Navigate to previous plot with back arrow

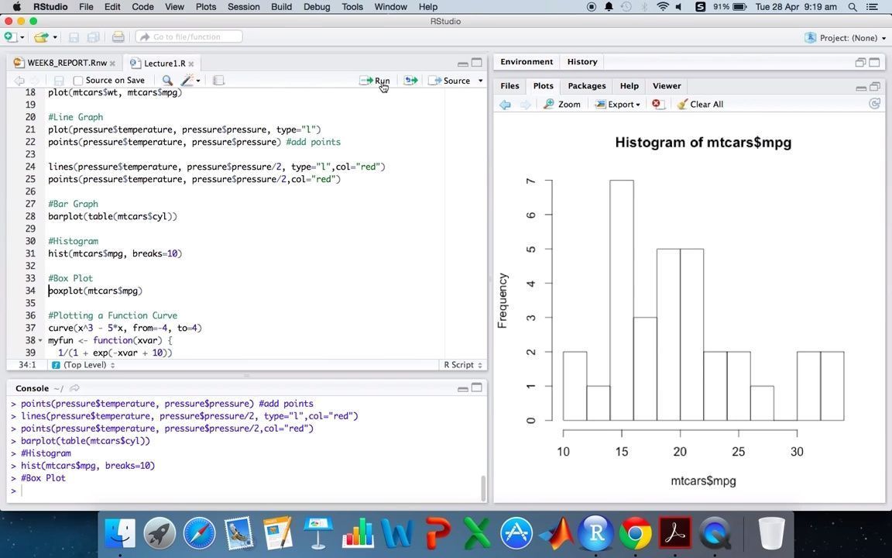click(x=505, y=104)
